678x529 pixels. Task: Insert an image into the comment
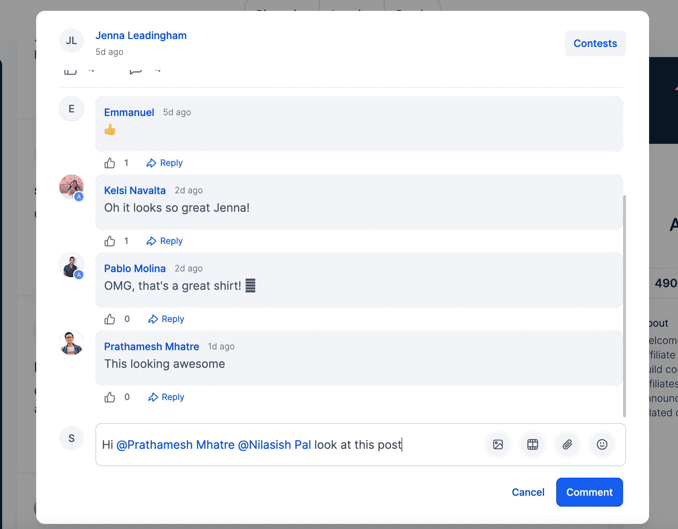[x=498, y=444]
